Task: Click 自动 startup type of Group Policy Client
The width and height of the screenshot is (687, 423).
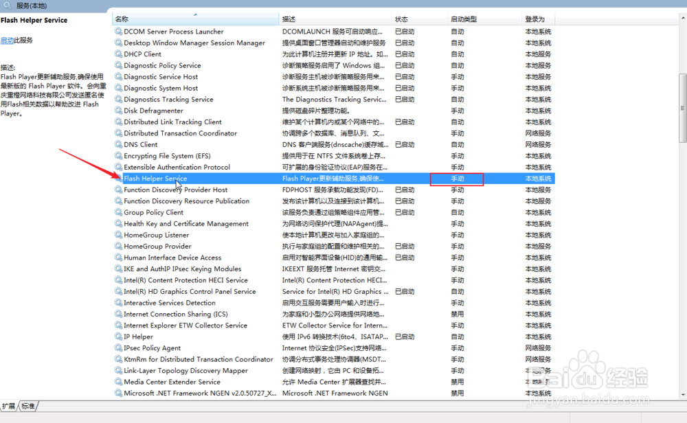Action: coord(458,212)
